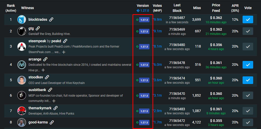Open arcange witness link icon
261x129 pixels.
pos(45,59)
